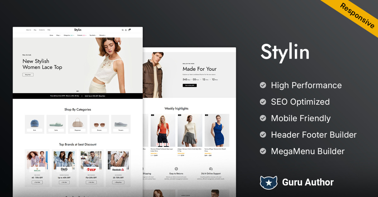Go to the Home menu item

[51, 36]
